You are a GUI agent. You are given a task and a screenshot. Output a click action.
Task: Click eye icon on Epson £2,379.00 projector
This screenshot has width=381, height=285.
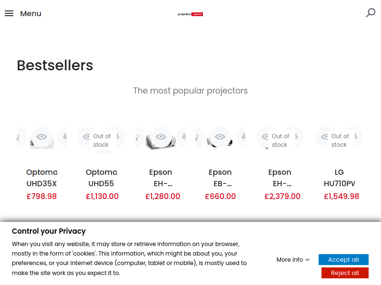tap(266, 137)
